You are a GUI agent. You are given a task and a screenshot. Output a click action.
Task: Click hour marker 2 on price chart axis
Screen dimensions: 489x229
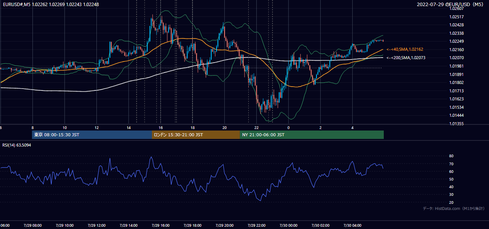(320, 127)
